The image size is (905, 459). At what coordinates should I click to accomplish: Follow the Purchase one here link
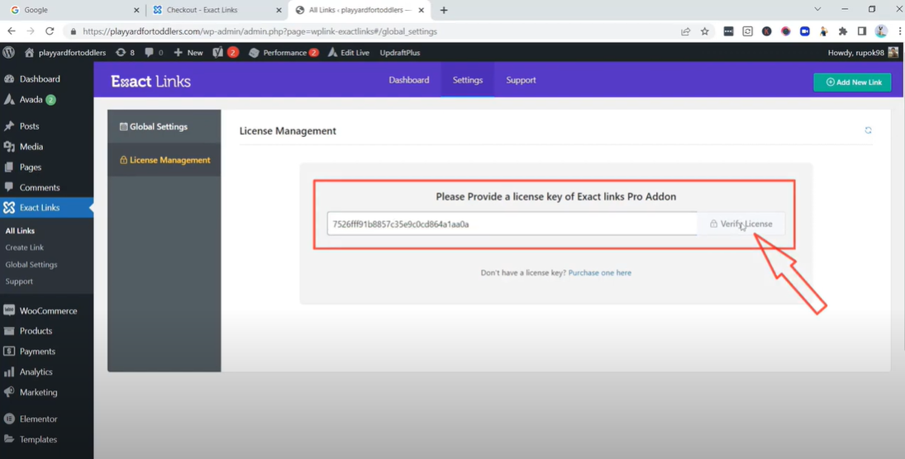tap(600, 272)
